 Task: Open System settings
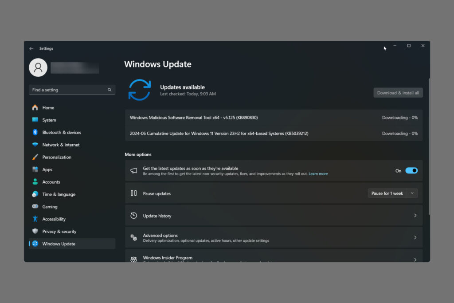pos(72,120)
